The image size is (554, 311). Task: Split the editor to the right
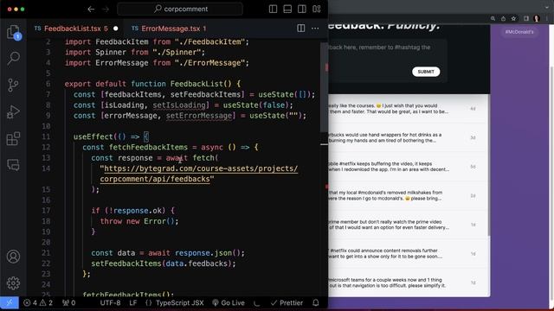click(300, 29)
